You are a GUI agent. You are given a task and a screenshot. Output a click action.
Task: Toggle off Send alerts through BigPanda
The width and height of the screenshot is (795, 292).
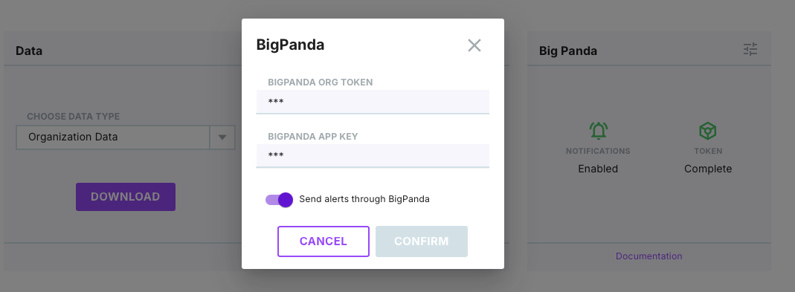279,199
